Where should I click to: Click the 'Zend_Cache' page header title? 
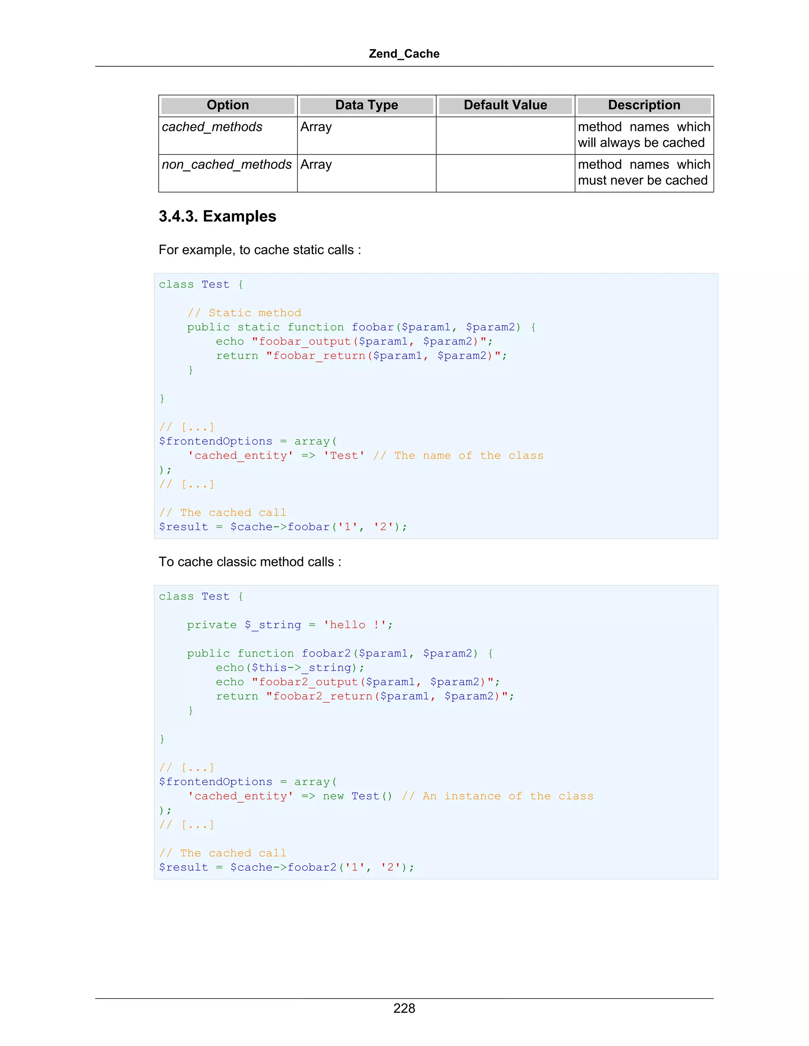point(404,54)
